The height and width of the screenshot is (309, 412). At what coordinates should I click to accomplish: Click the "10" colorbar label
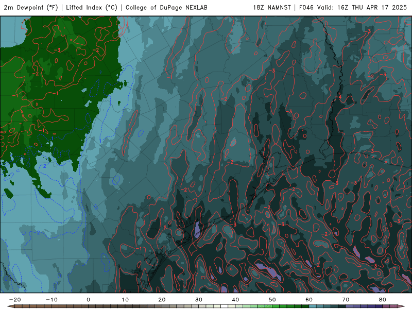(x=125, y=300)
